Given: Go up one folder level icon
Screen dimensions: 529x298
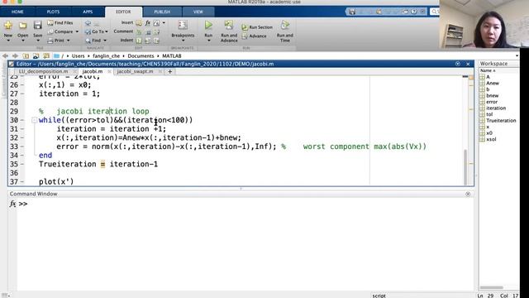Looking at the screenshot, I should click(x=26, y=55).
